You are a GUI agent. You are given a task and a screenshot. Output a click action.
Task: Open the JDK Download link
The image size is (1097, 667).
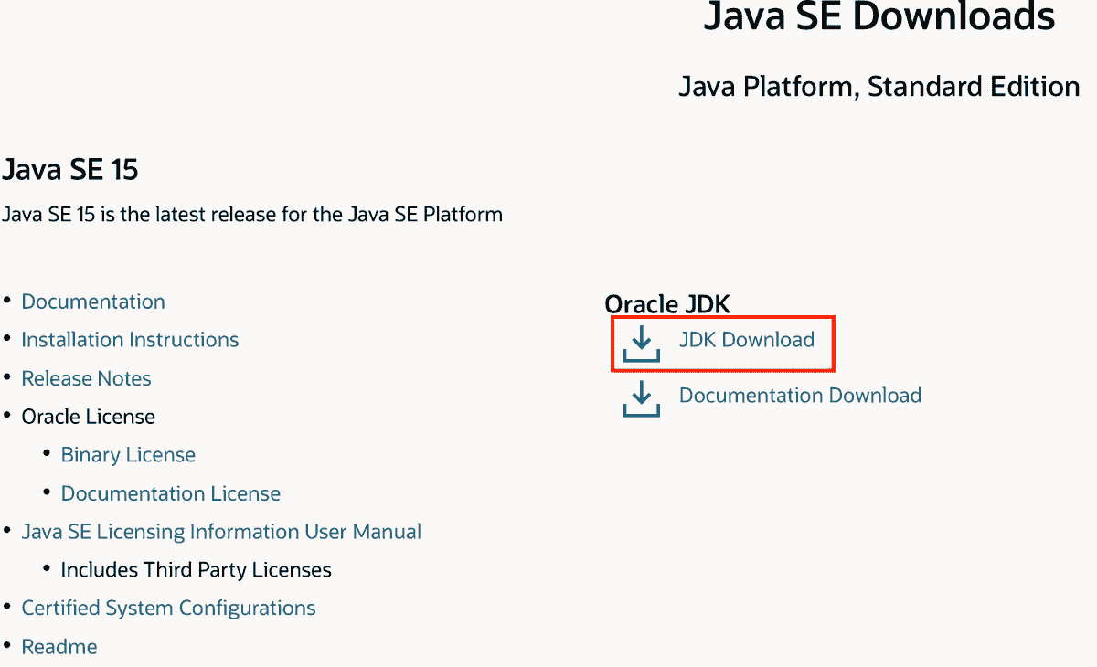tap(746, 340)
